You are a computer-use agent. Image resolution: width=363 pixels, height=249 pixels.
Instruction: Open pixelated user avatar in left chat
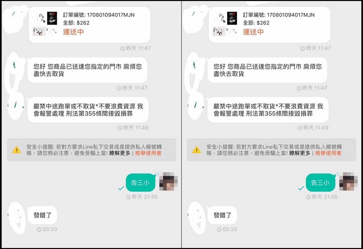point(168,181)
